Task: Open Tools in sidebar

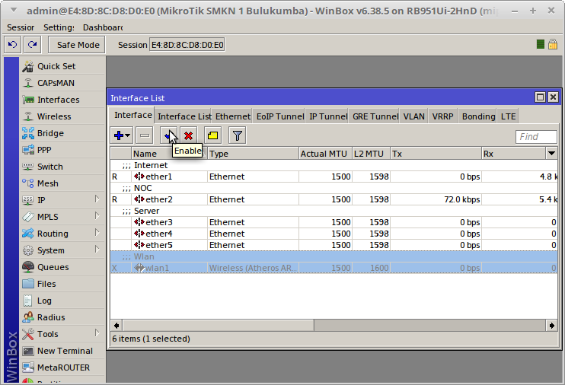Action: [62, 334]
